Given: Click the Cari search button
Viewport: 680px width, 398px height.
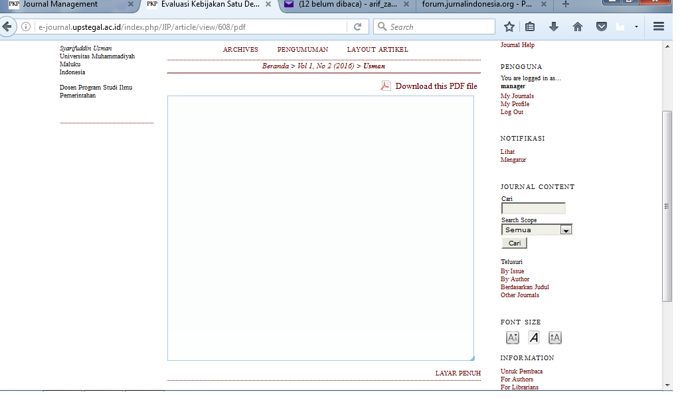Looking at the screenshot, I should [x=514, y=243].
